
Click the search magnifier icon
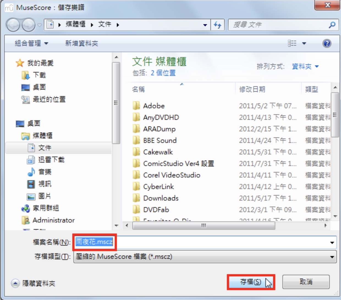tap(332, 25)
